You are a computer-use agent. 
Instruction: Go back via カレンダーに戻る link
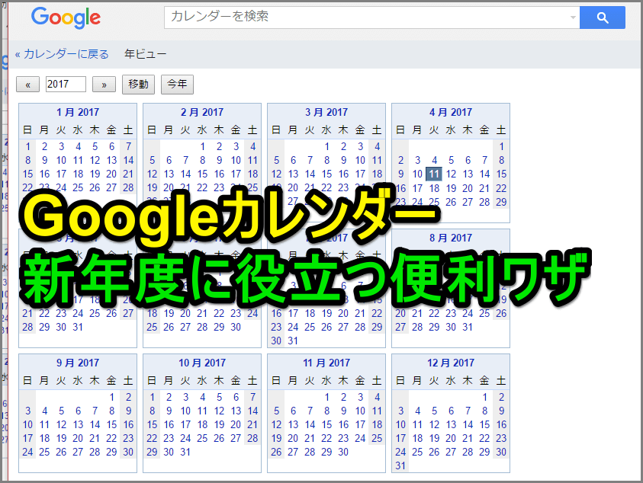point(62,54)
